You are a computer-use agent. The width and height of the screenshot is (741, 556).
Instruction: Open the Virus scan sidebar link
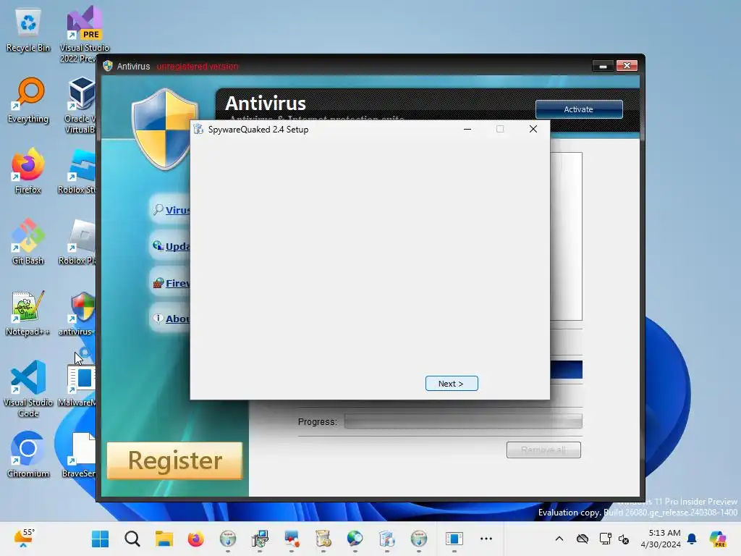(x=177, y=210)
